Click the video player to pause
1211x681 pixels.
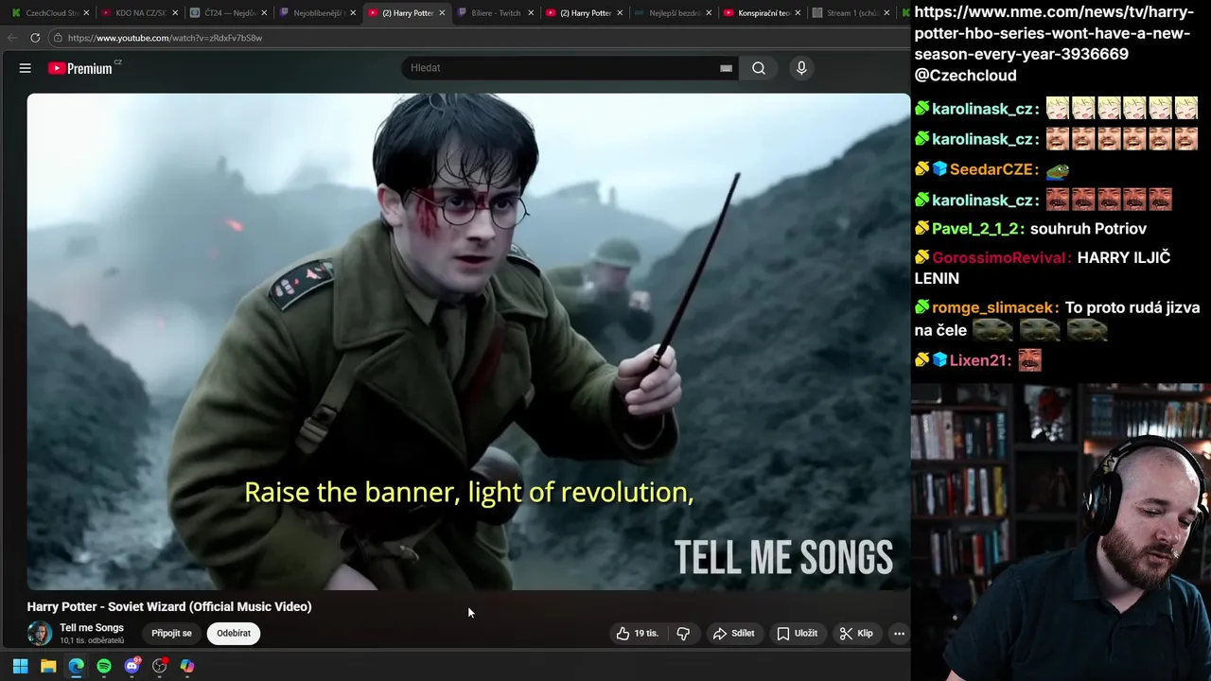point(468,341)
